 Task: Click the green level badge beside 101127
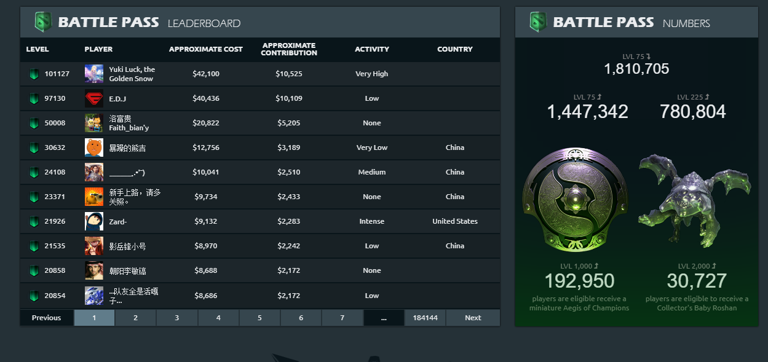[34, 74]
